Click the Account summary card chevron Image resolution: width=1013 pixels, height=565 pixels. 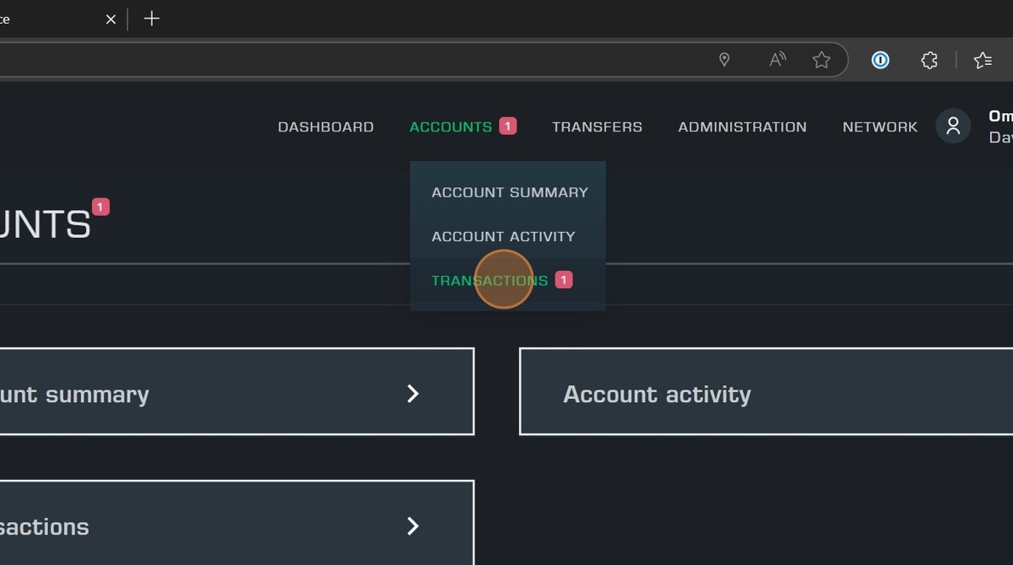[413, 394]
